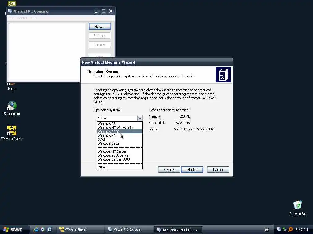Switch to New Virtual Machine taskbar button
Image resolution: width=313 pixels, height=234 pixels.
point(178,229)
